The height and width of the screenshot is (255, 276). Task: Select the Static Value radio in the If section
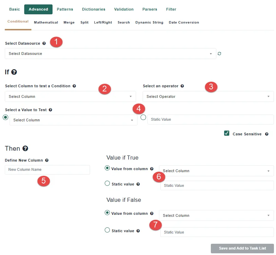point(143,117)
